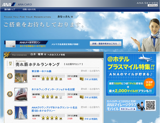Open 国内線トップ menu item

click(x=9, y=9)
